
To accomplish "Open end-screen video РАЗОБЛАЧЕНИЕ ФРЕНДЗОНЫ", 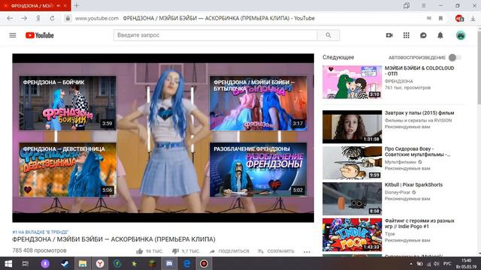I will pyautogui.click(x=259, y=169).
